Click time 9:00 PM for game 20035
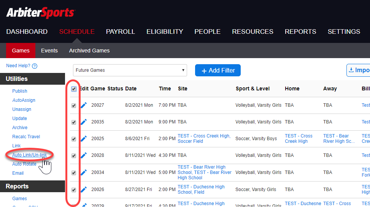The image size is (370, 207). click(167, 122)
